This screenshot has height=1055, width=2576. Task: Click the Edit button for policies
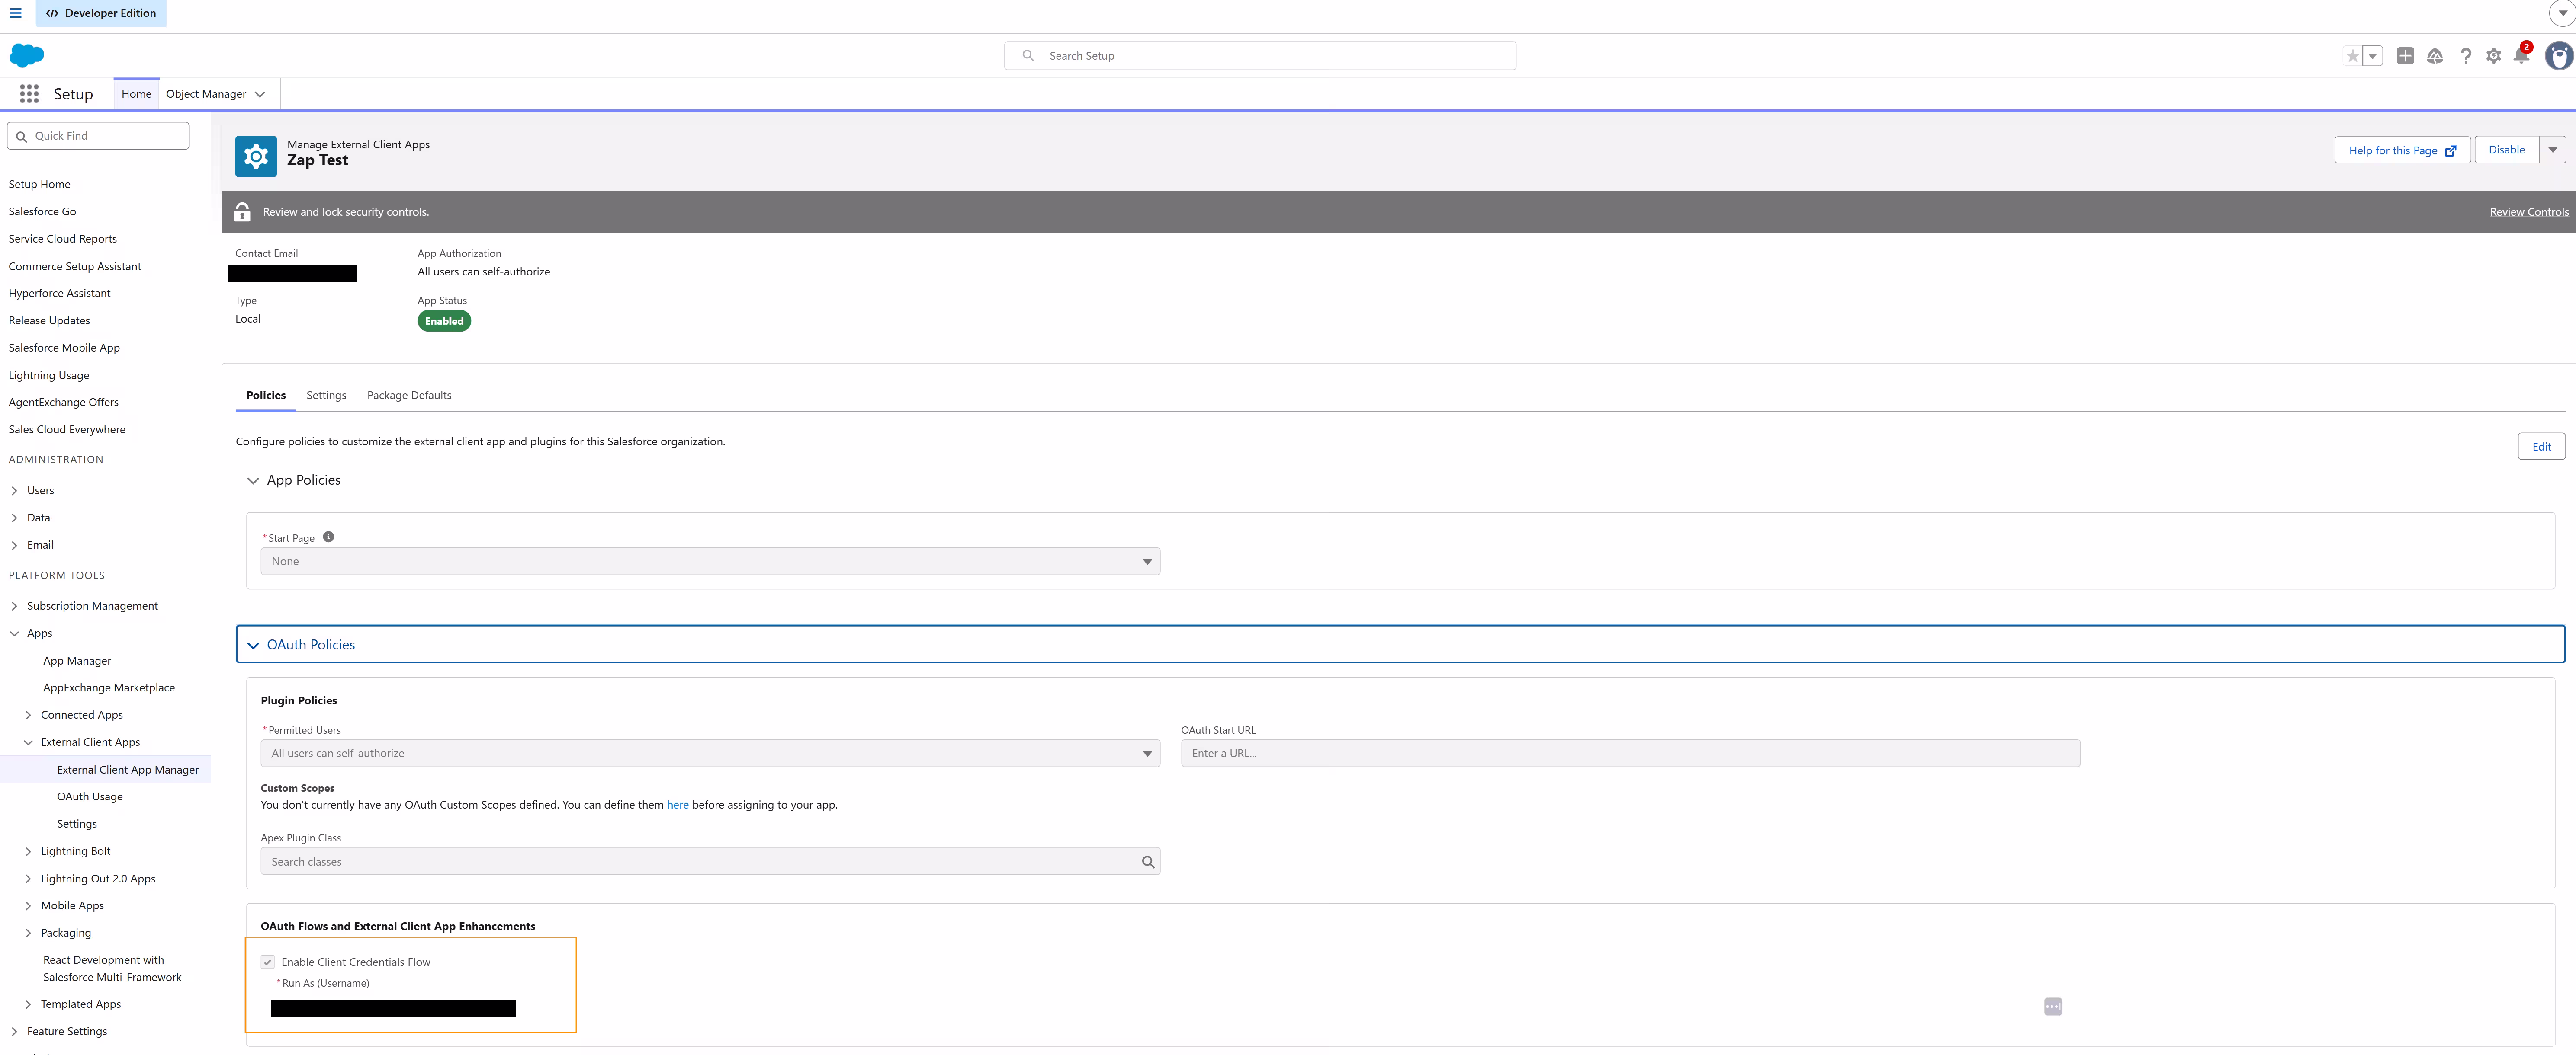[2541, 447]
